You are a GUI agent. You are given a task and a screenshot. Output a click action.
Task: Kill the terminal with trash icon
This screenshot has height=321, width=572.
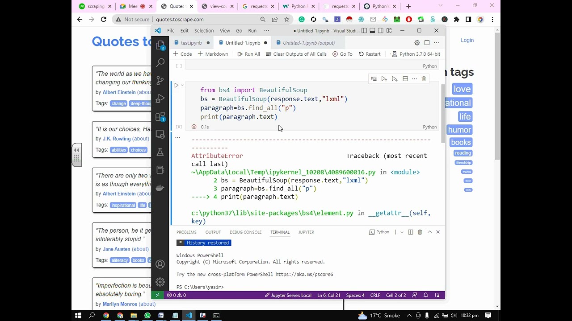point(420,232)
